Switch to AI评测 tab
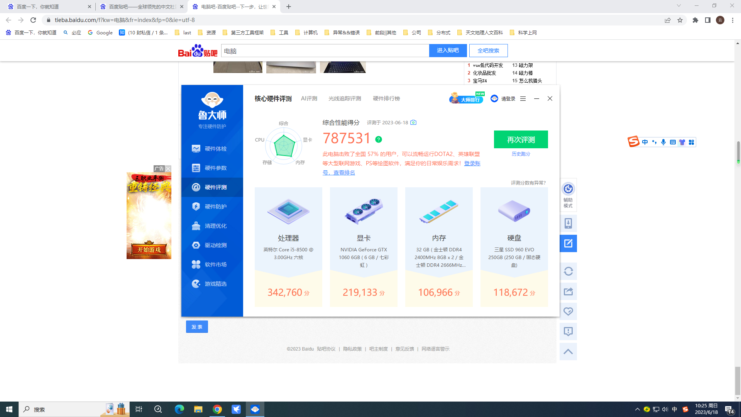Viewport: 741px width, 417px height. point(309,98)
